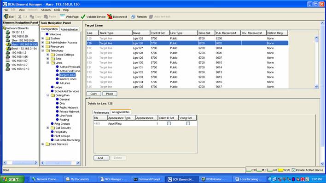Screen dimensions: 326x183
Task: Open the All Lines item
Action: tap(65, 83)
